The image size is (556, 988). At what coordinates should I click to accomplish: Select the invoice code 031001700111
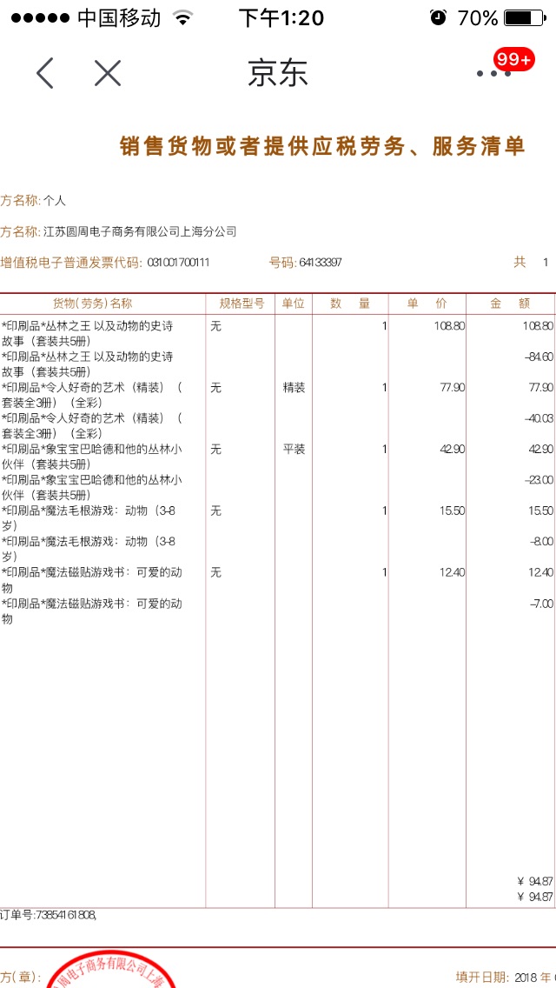[x=177, y=263]
